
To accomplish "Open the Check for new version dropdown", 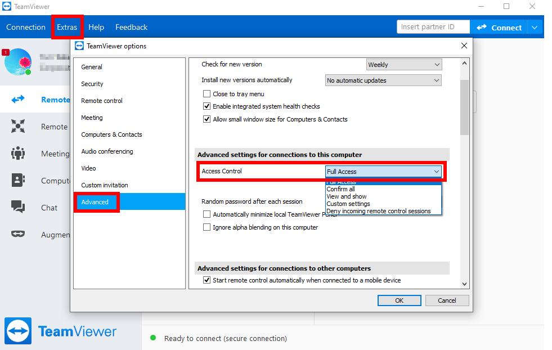I will coord(404,65).
